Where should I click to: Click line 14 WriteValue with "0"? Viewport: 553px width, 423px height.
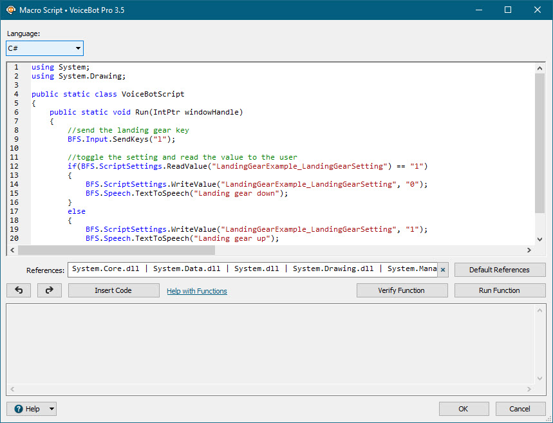click(x=256, y=184)
